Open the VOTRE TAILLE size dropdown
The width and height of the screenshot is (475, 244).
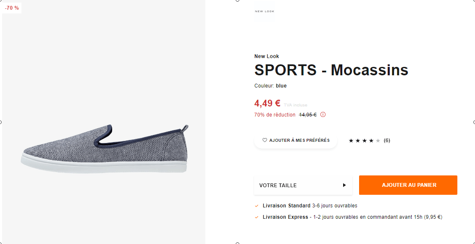pyautogui.click(x=303, y=185)
